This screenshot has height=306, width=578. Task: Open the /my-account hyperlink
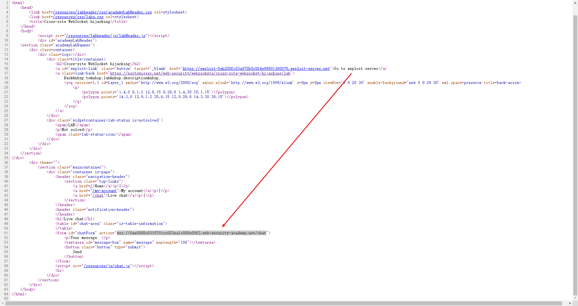pos(105,190)
